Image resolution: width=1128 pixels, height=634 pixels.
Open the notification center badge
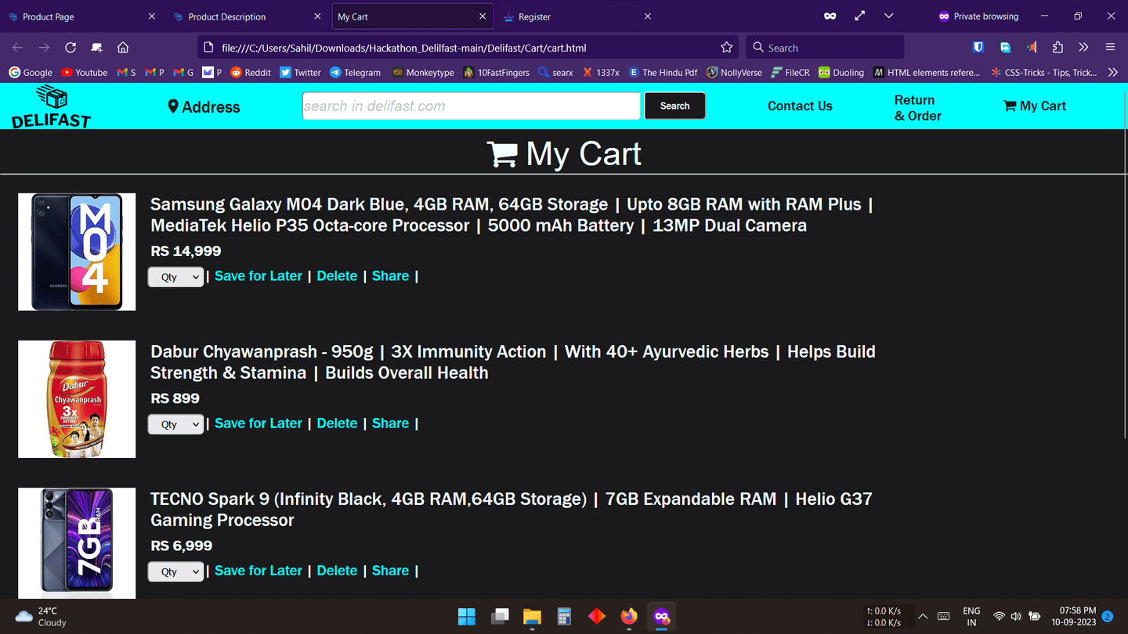[1108, 617]
